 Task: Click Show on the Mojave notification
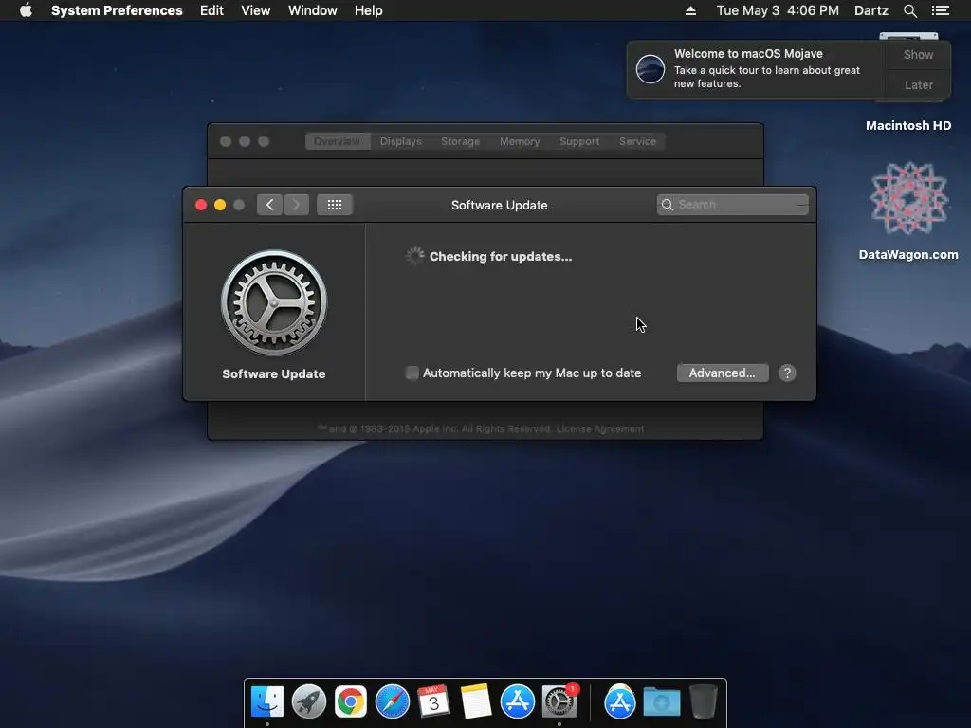click(918, 54)
